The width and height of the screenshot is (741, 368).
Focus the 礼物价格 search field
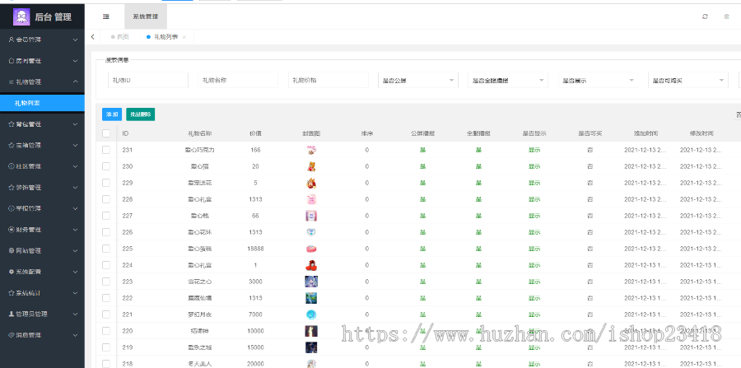(x=328, y=81)
